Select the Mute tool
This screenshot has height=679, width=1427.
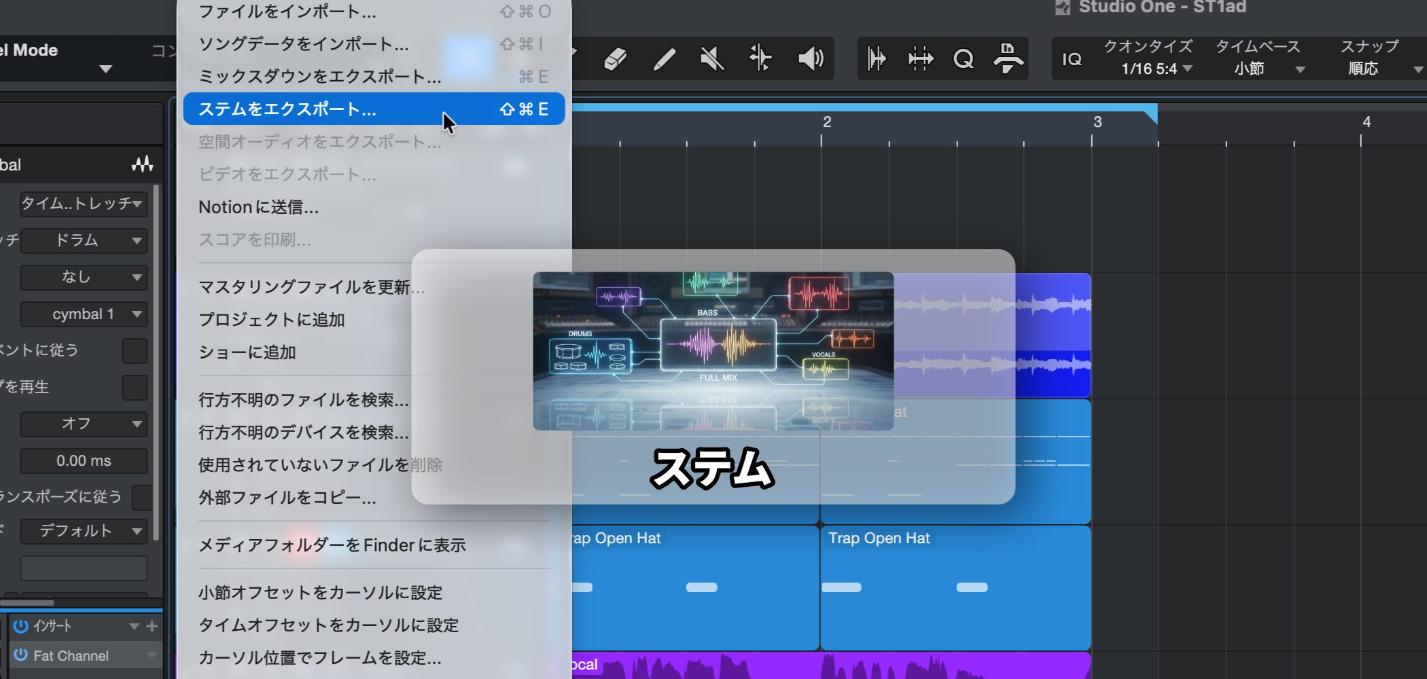tap(711, 59)
